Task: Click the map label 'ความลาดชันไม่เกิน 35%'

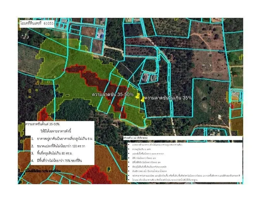Action: [168, 98]
